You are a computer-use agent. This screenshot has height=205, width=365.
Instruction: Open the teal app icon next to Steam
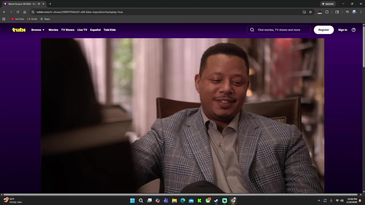[225, 201]
